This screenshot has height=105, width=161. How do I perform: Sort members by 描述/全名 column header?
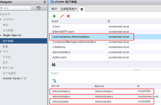tap(115, 86)
